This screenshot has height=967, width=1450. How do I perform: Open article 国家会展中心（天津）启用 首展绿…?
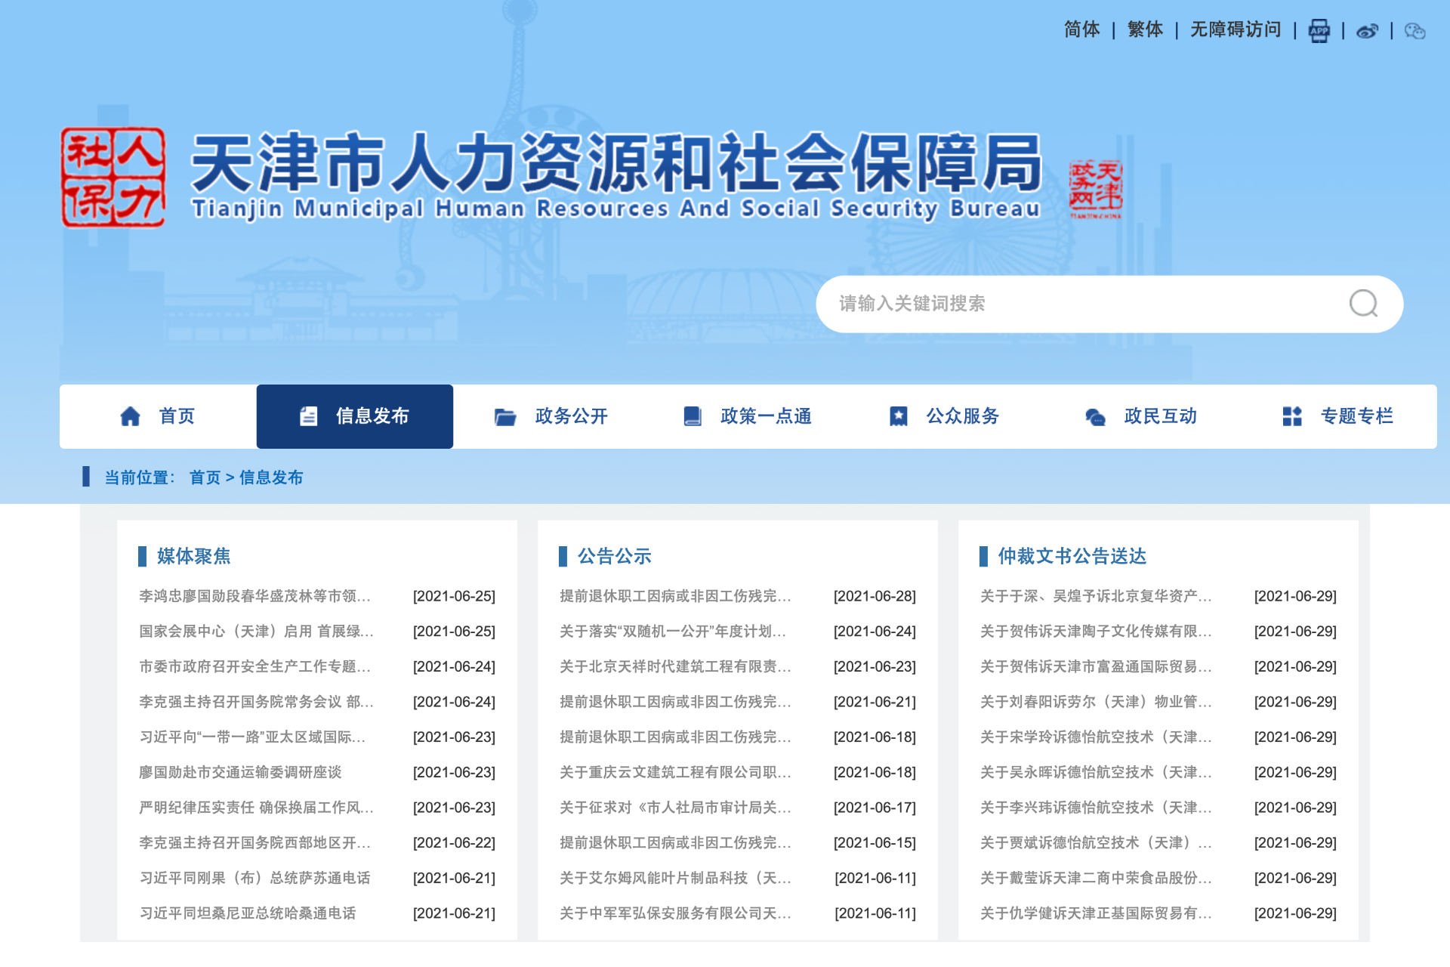coord(256,632)
